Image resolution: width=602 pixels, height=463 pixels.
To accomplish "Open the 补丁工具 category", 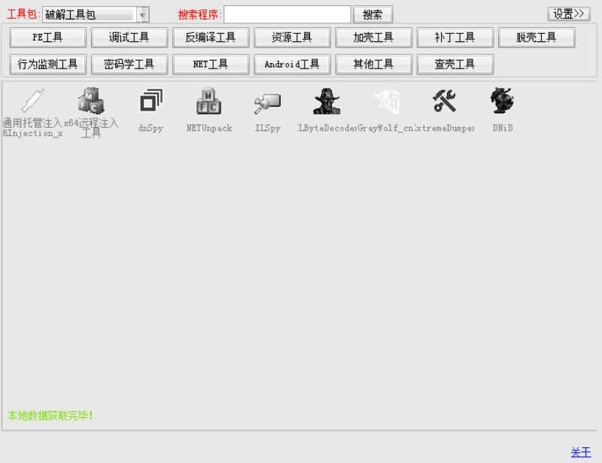I will click(x=455, y=38).
